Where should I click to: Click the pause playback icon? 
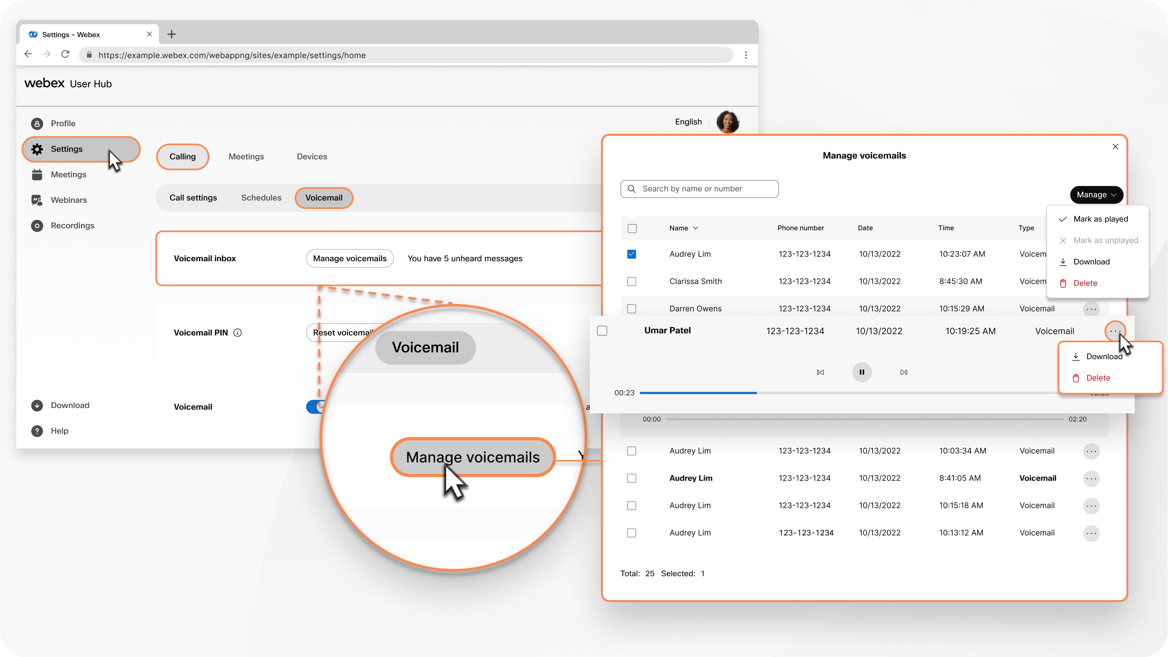point(861,371)
